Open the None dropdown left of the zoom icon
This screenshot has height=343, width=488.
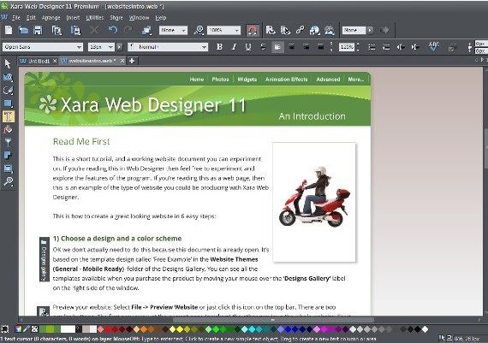(183, 30)
